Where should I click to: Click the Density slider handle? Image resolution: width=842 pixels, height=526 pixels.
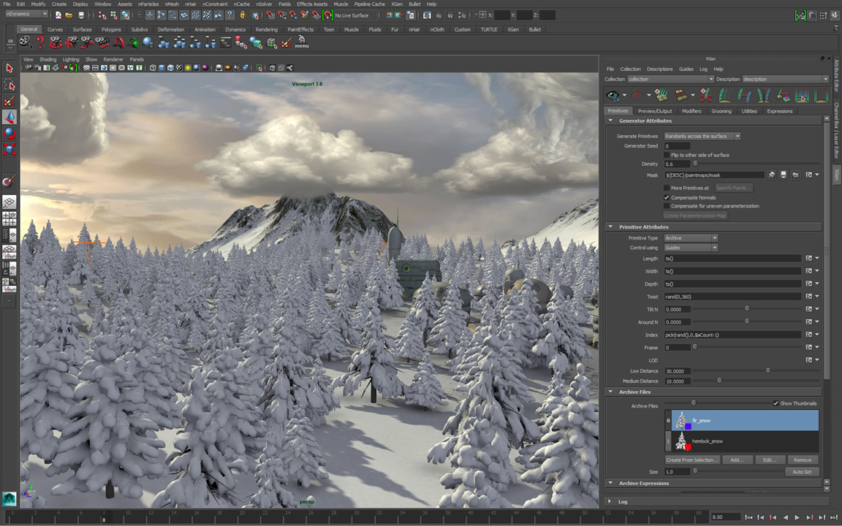[x=695, y=164]
